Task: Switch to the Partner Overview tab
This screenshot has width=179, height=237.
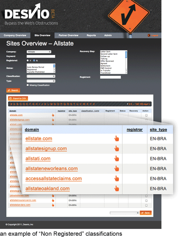Action: click(x=69, y=35)
